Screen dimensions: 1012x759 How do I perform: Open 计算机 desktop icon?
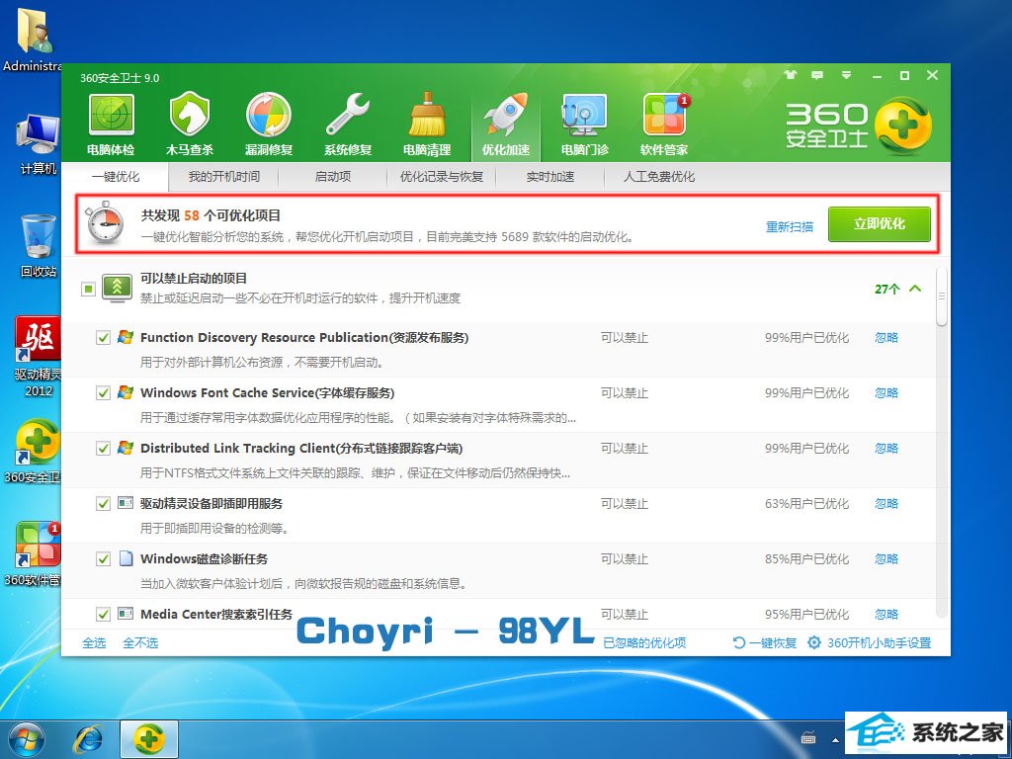tap(38, 144)
